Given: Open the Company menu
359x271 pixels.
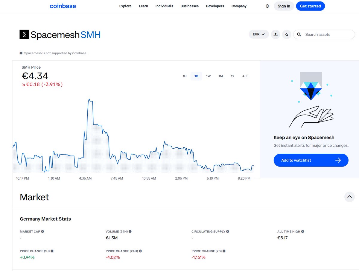Looking at the screenshot, I should 239,6.
